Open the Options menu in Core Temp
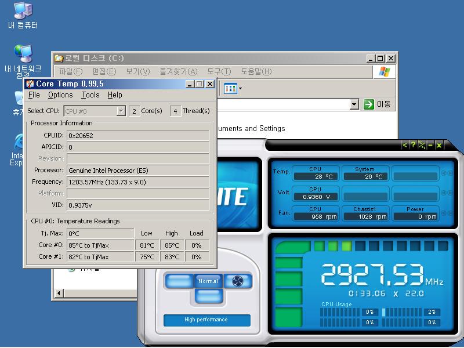464x348 pixels. click(x=60, y=95)
